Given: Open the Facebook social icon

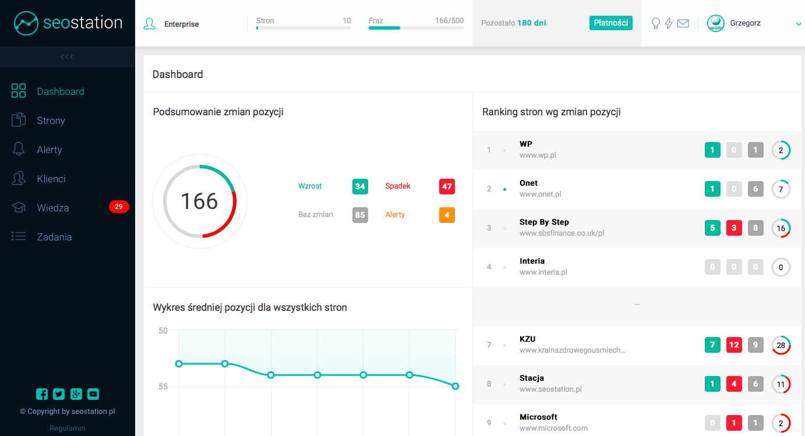Looking at the screenshot, I should pyautogui.click(x=42, y=394).
